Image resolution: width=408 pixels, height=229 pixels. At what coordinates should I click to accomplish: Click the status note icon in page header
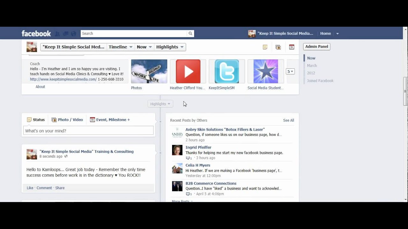265,47
